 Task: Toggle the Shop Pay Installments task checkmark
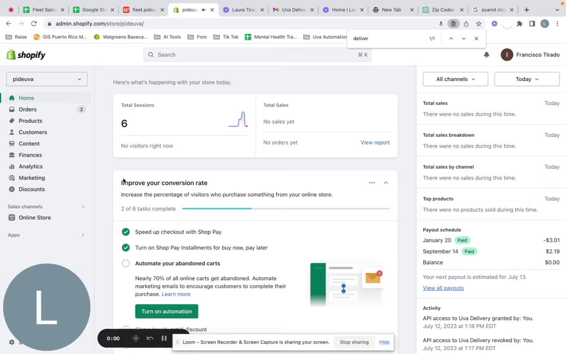pos(126,248)
